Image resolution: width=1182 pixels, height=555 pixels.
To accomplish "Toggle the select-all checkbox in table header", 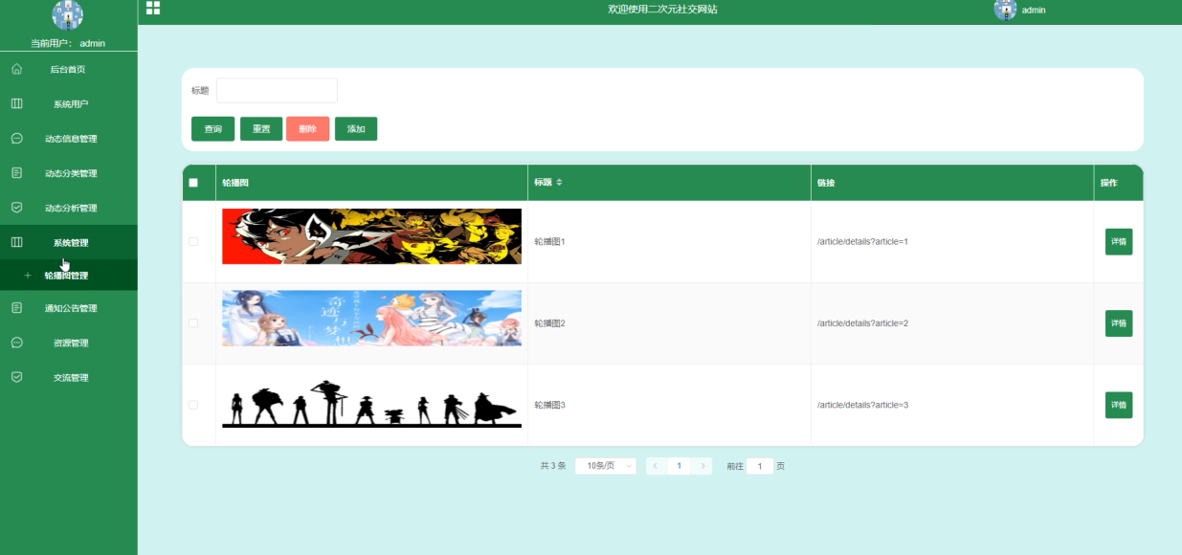I will (x=193, y=183).
